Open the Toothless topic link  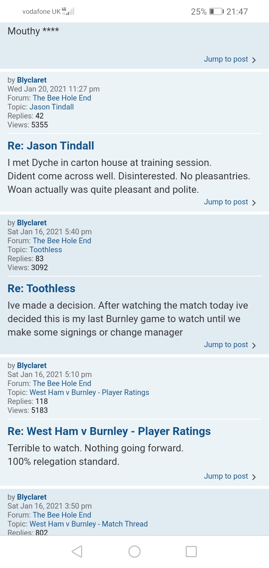pos(46,250)
